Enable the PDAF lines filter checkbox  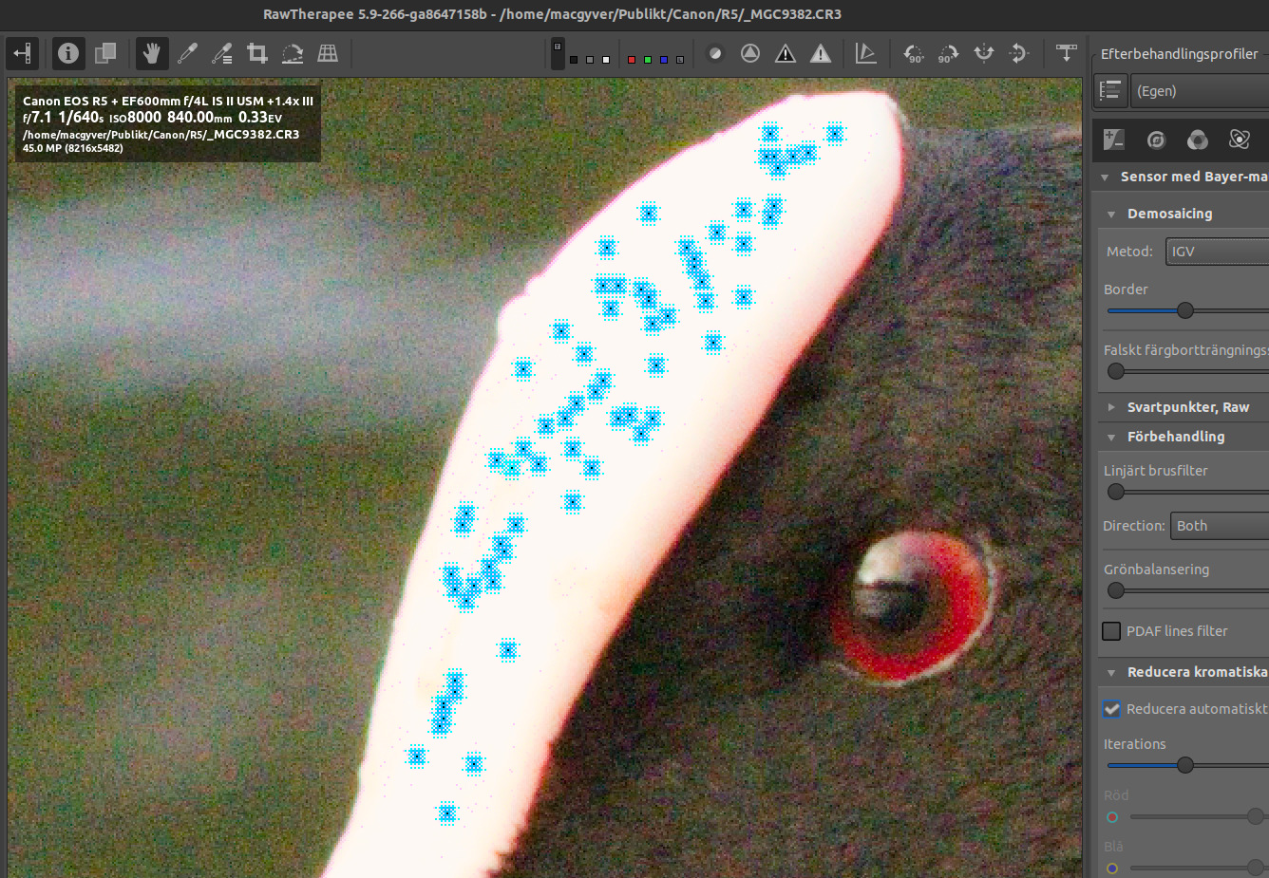1111,631
